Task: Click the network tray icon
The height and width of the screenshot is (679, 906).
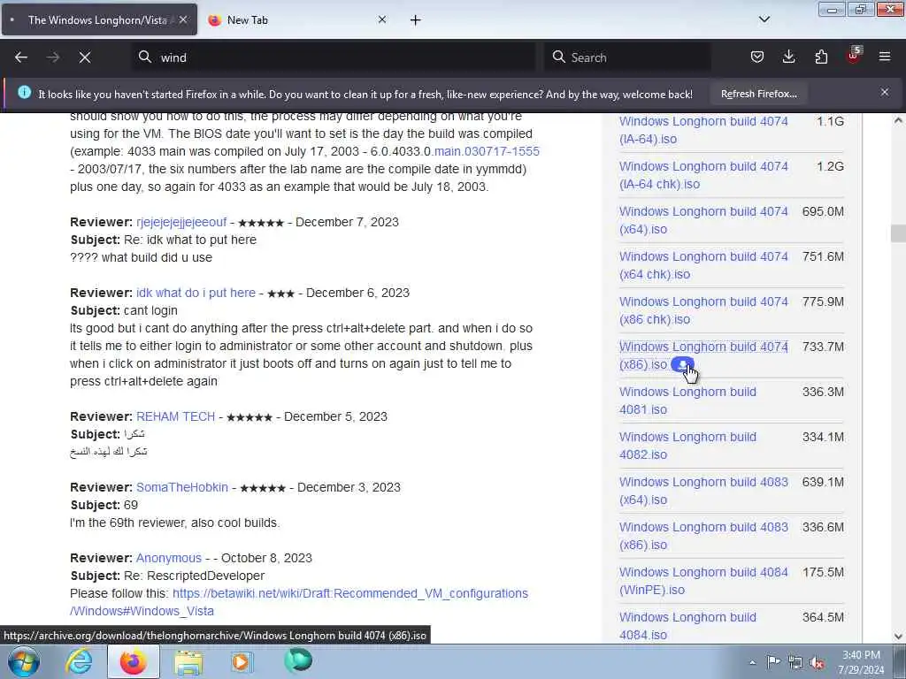Action: tap(795, 662)
